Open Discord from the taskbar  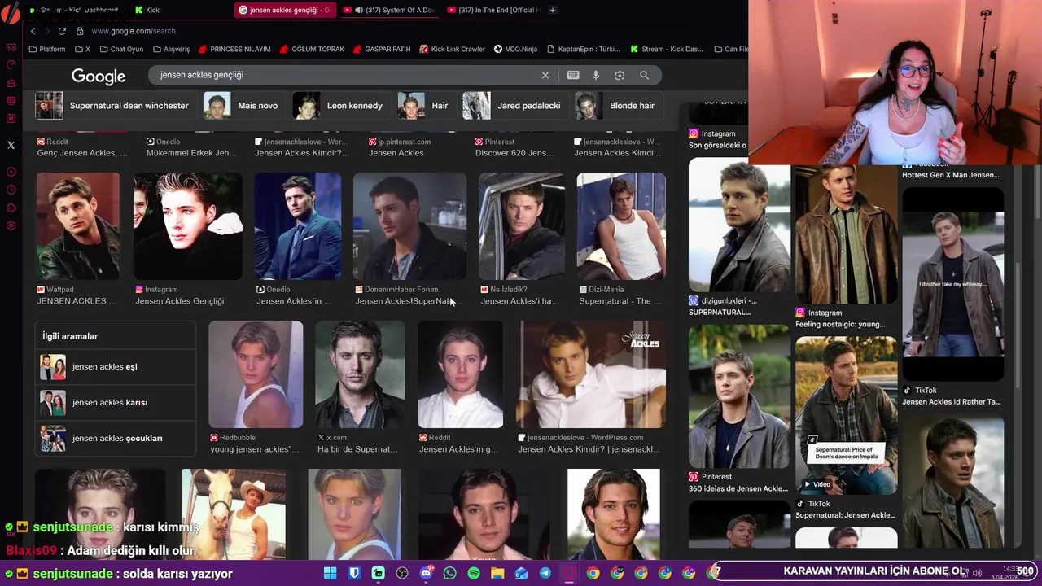click(426, 573)
